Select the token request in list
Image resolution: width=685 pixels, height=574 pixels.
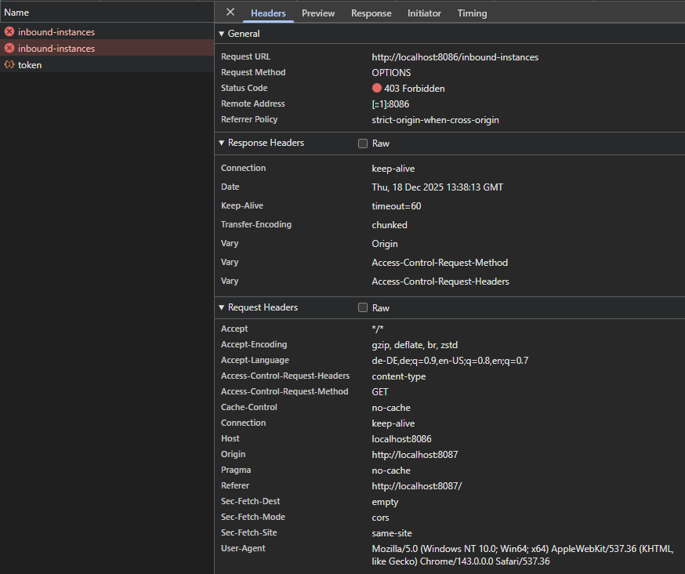(x=30, y=65)
